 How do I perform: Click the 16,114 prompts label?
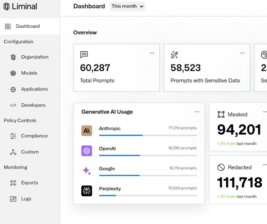[x=183, y=168]
